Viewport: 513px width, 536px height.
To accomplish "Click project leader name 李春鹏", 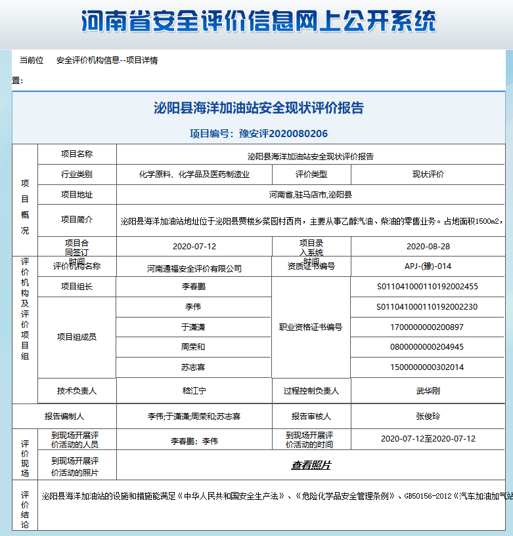I will point(194,287).
